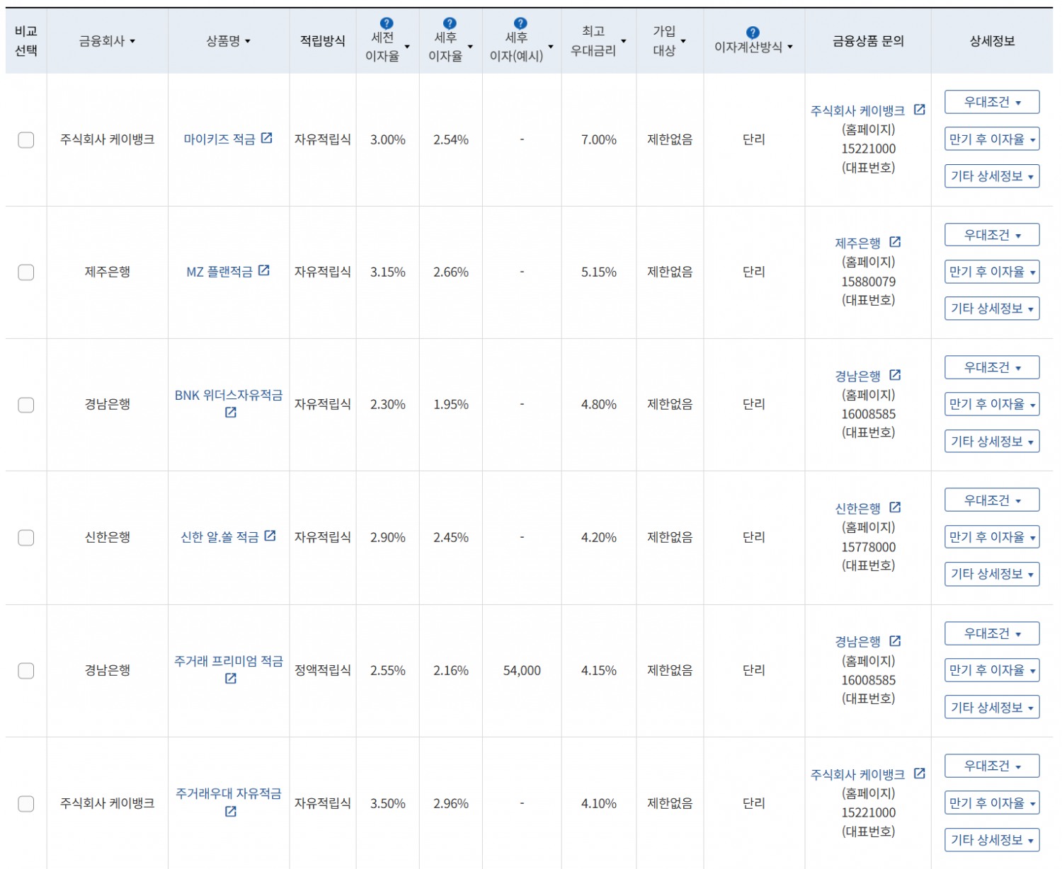Expand 우대조건 for 마이키즈 적금 row
The height and width of the screenshot is (869, 1062).
(992, 102)
